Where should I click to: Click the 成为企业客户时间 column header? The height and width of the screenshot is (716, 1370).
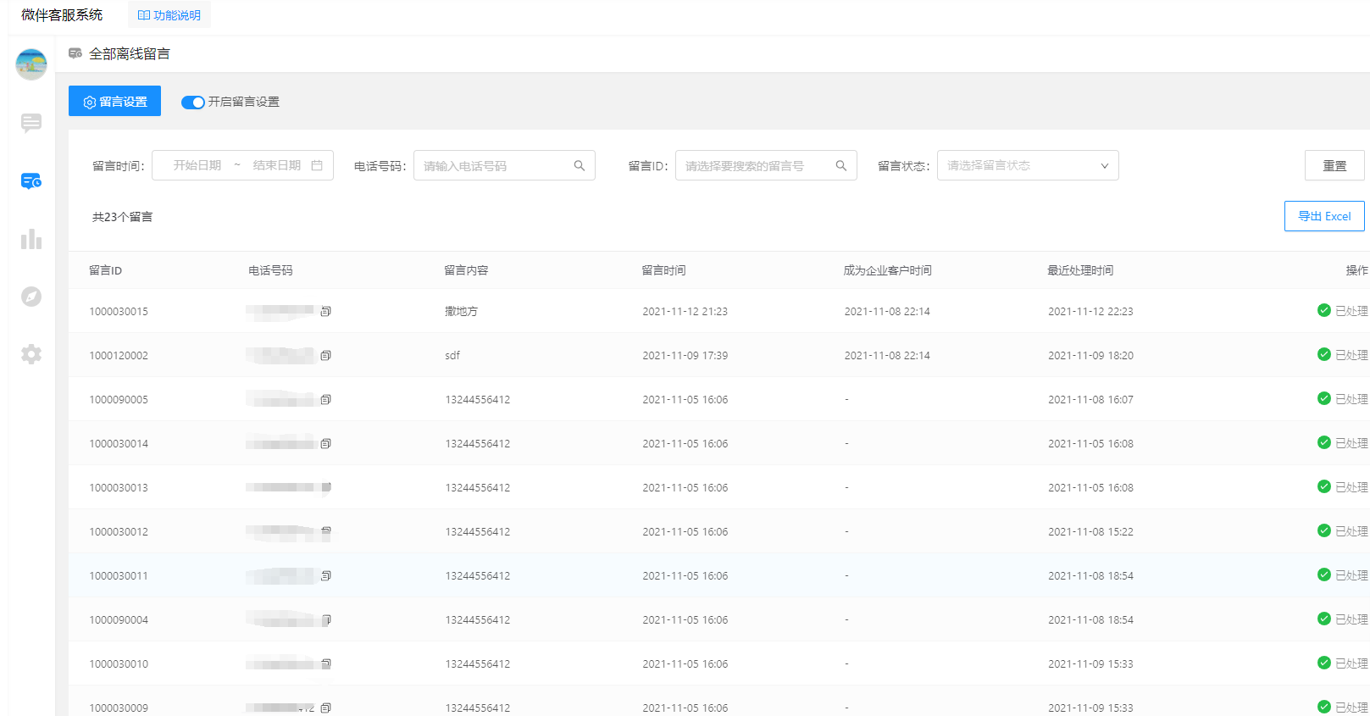point(888,270)
